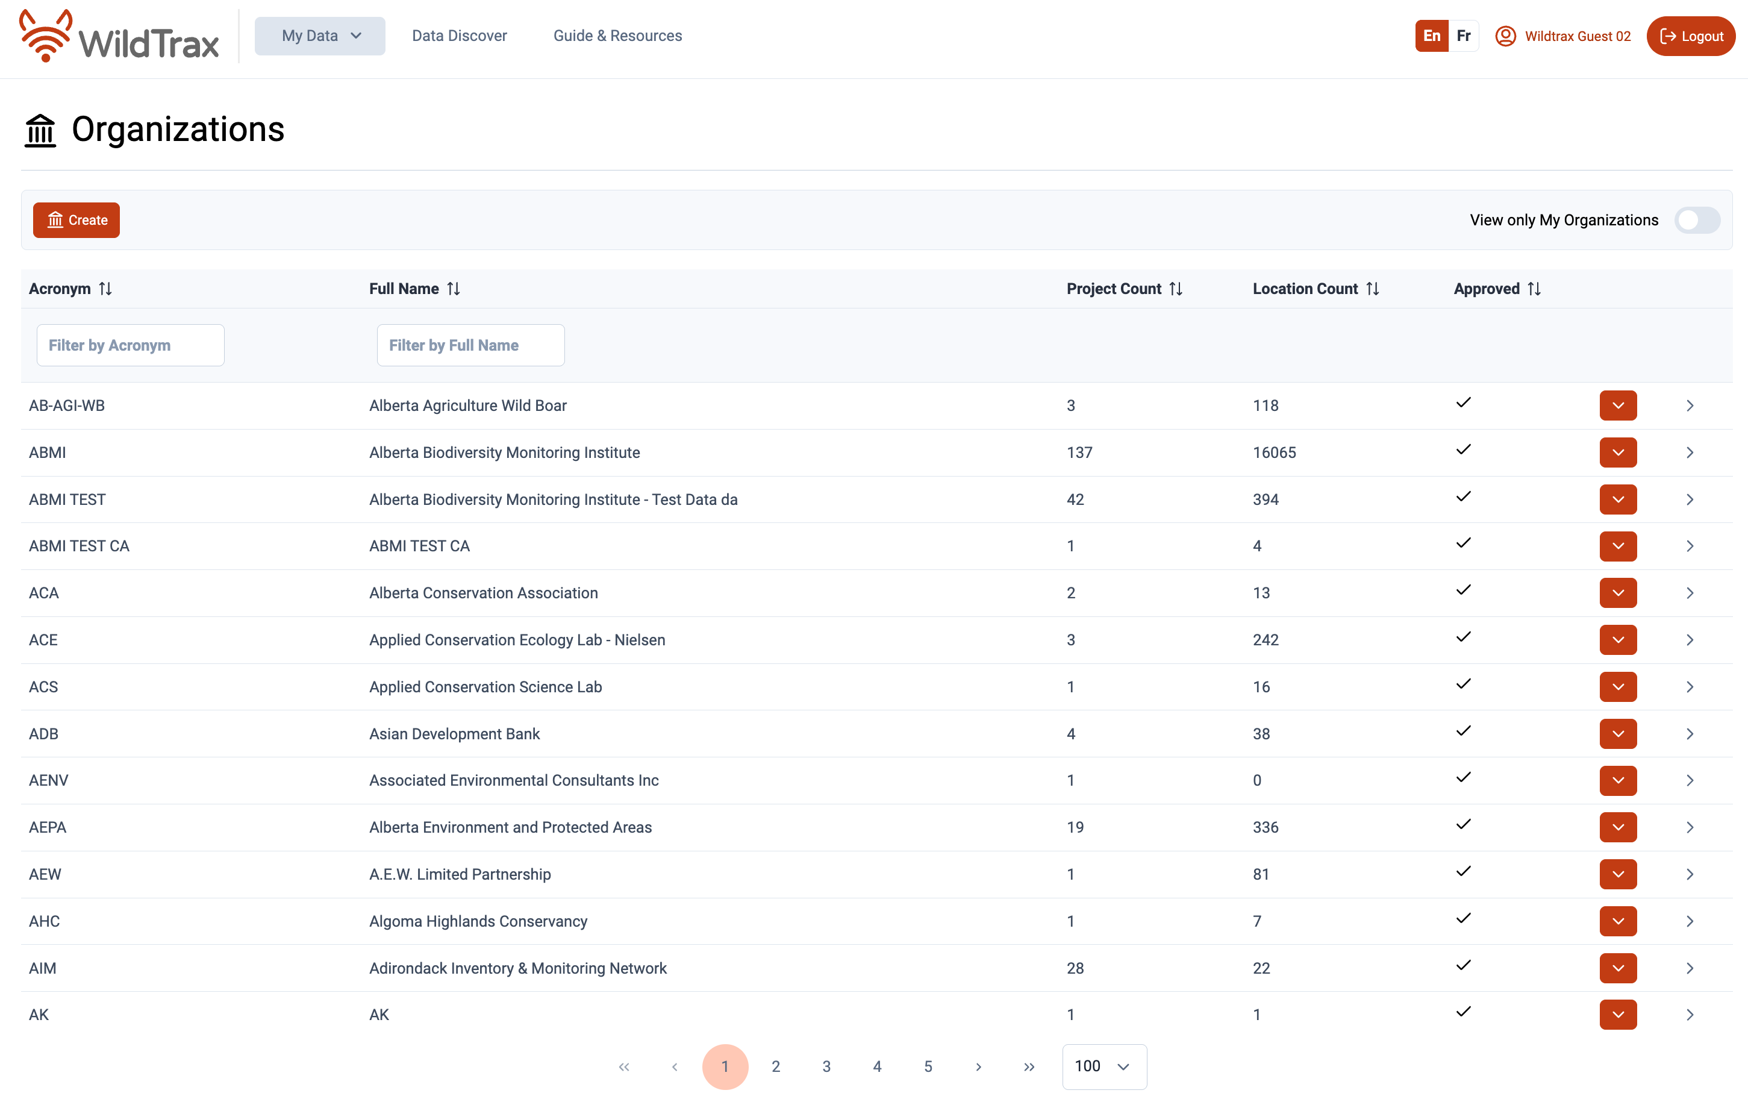The height and width of the screenshot is (1099, 1748).
Task: Sort by Project Count arrows icon
Action: tap(1176, 289)
